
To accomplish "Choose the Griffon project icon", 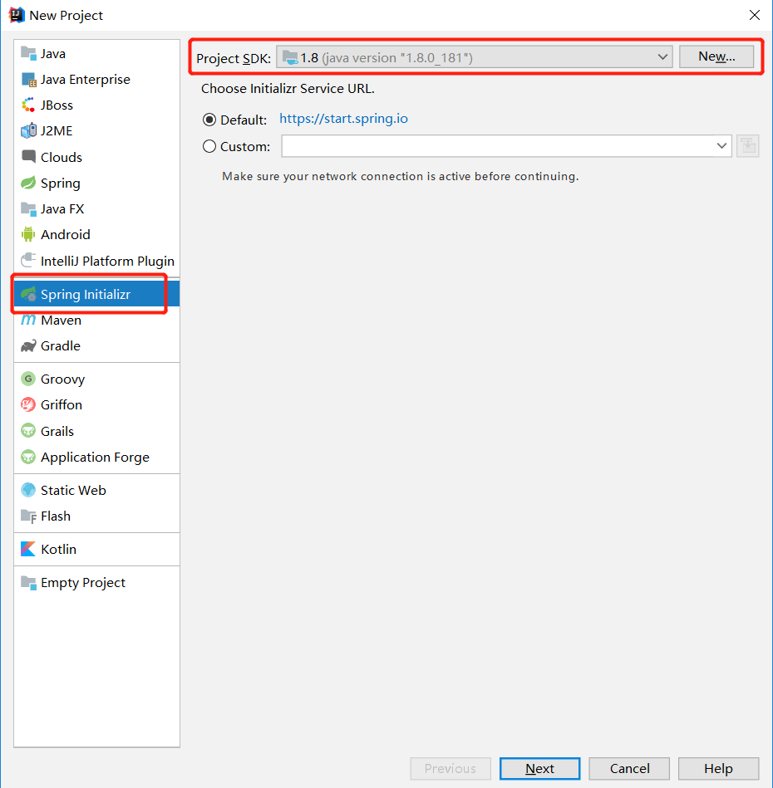I will (x=28, y=404).
